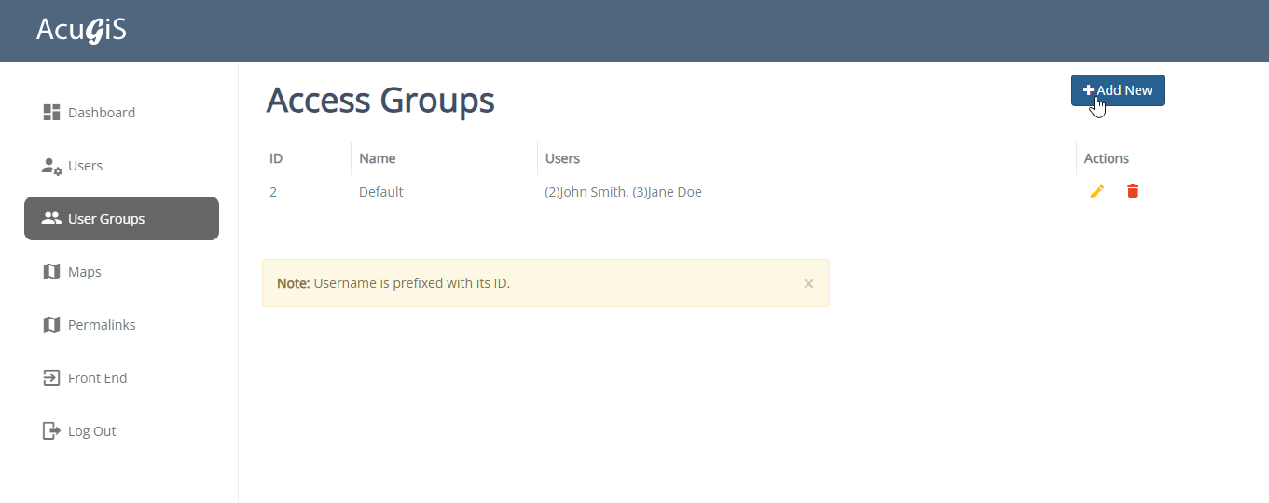Edit the Default group with pencil icon
This screenshot has width=1269, height=503.
1097,192
